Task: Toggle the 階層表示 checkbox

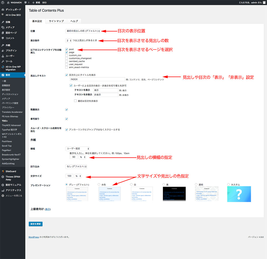Action: point(66,110)
